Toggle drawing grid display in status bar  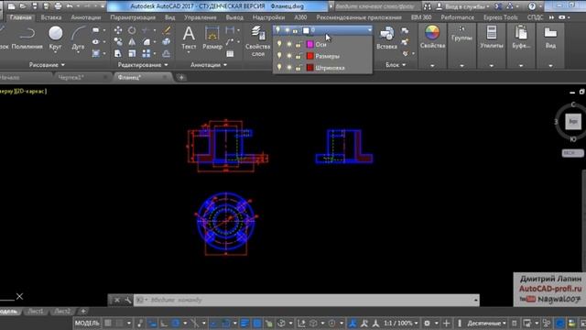pyautogui.click(x=108, y=323)
